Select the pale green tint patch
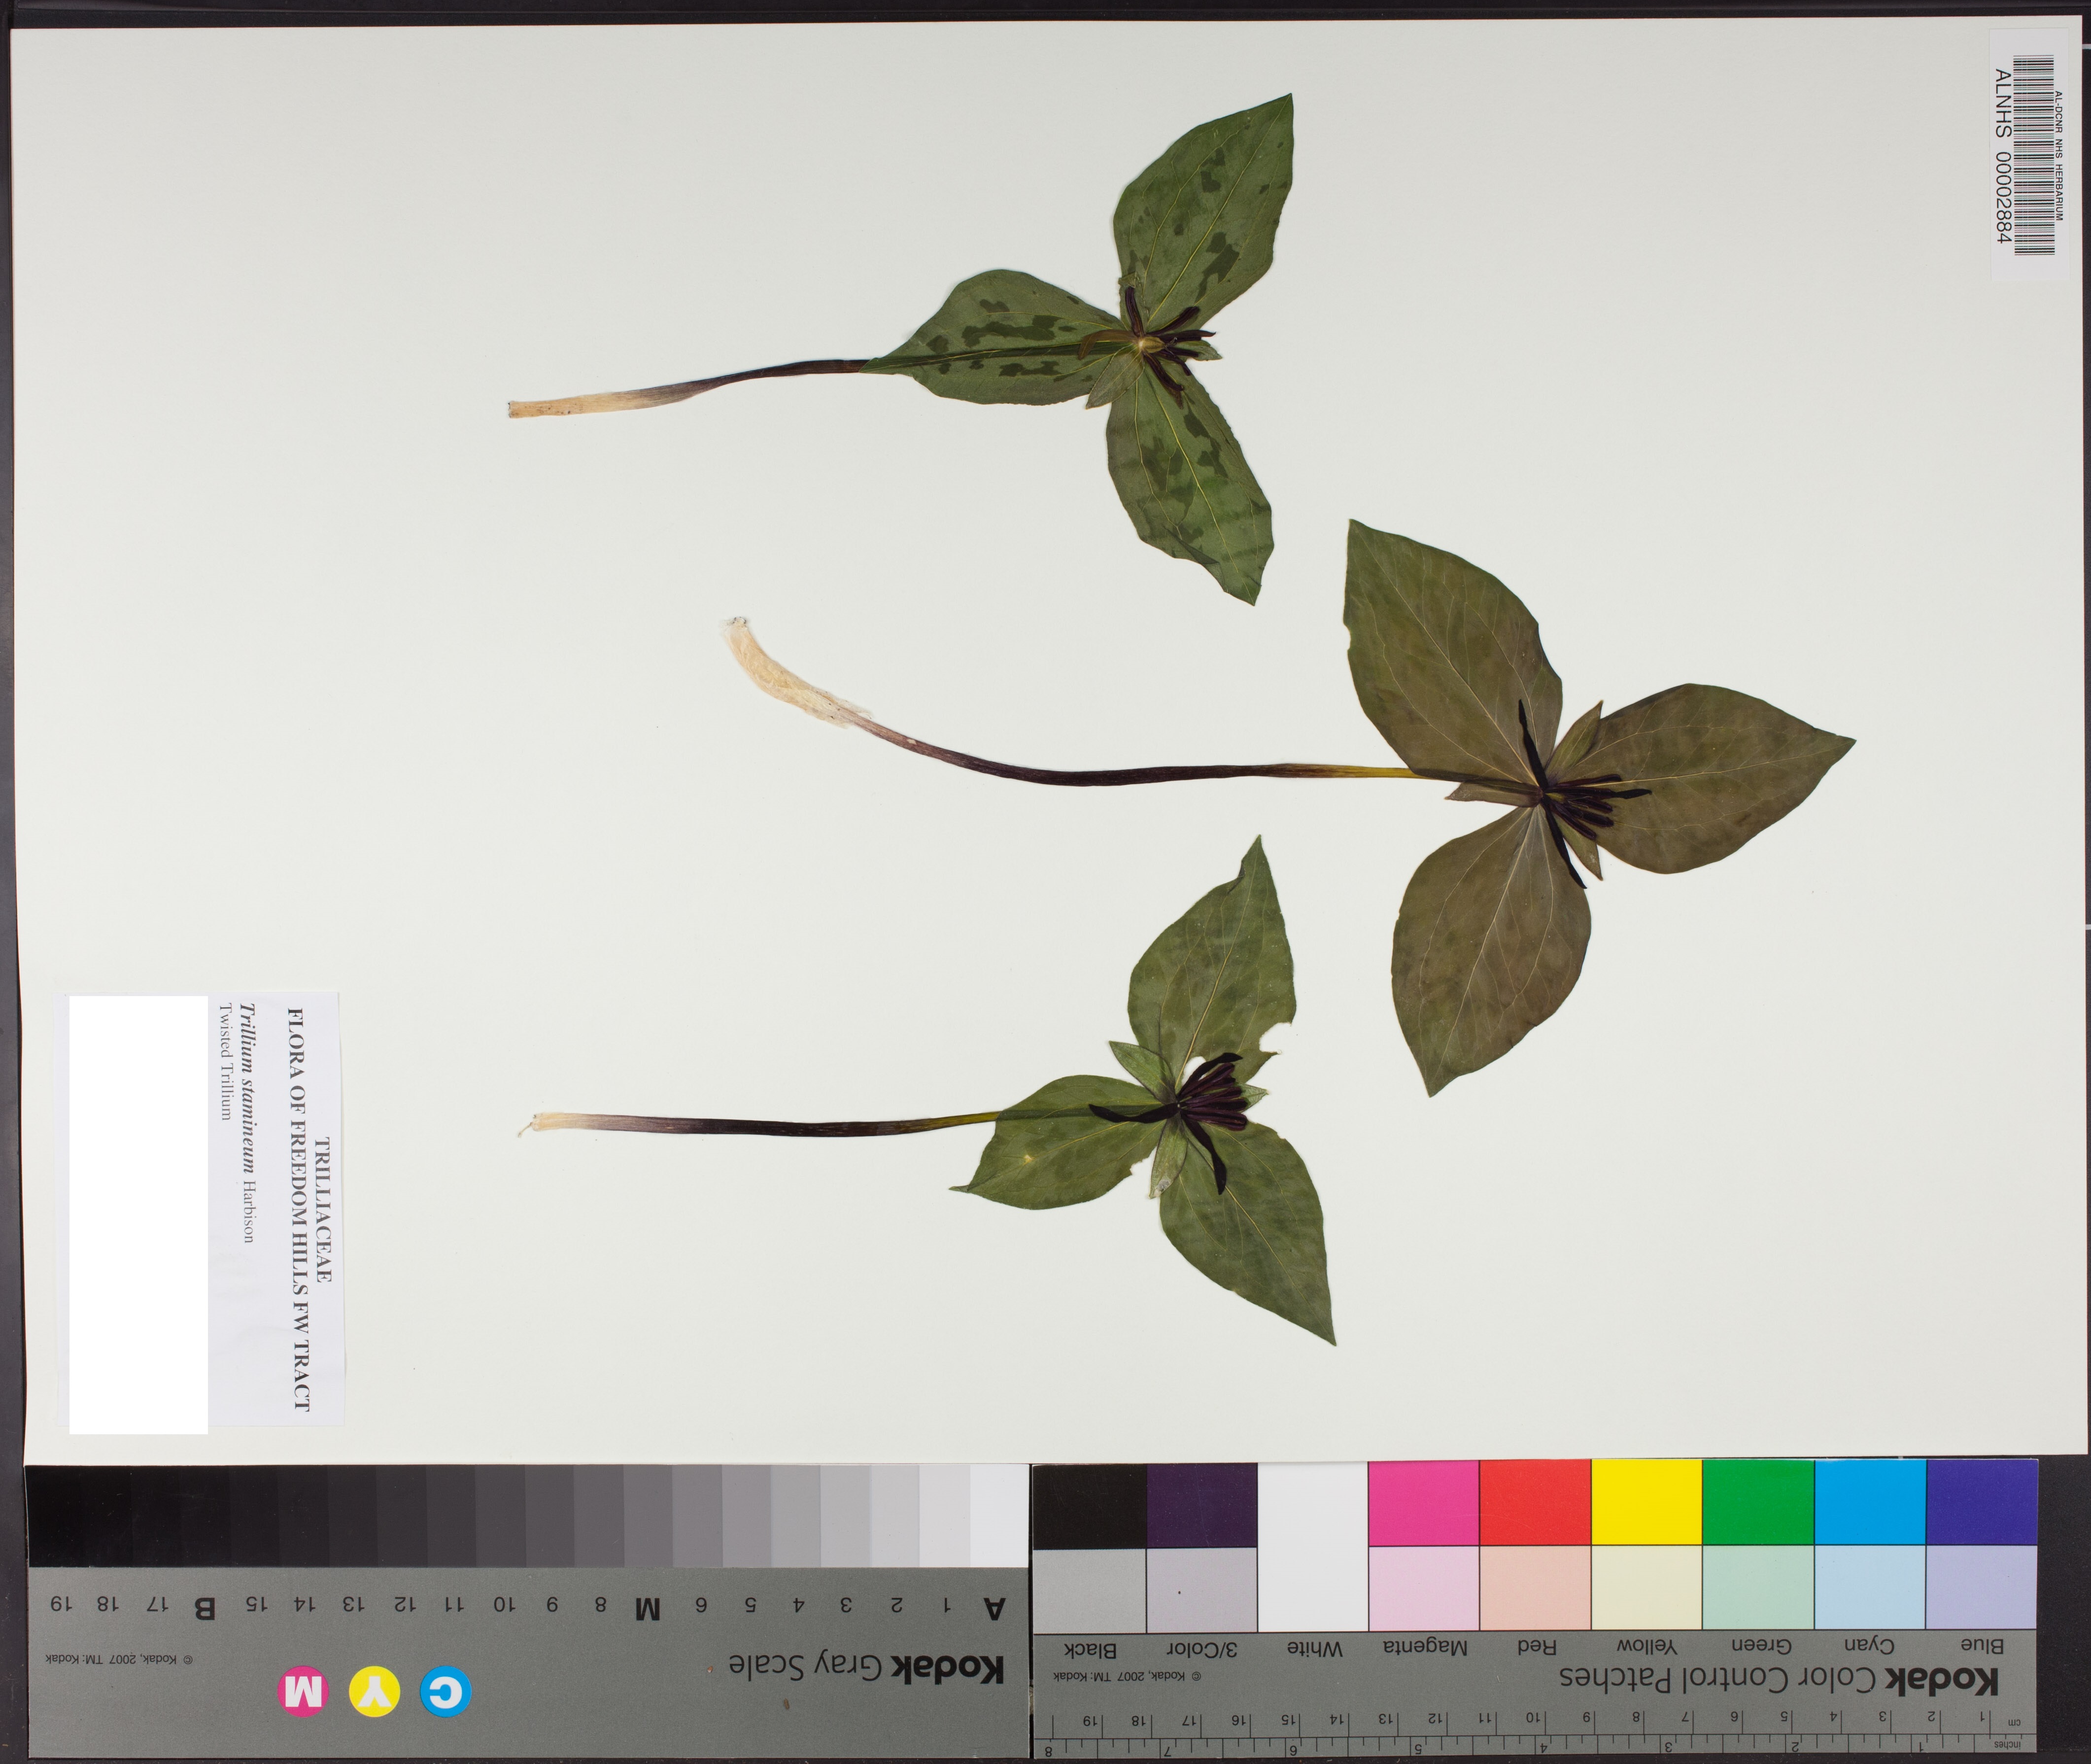The image size is (2091, 1764). pos(1758,1587)
